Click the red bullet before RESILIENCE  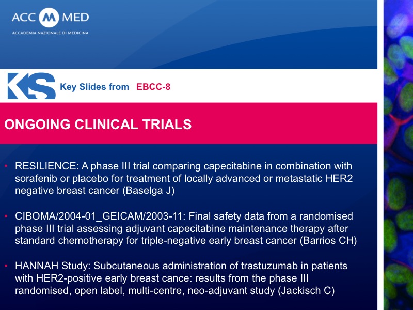[6, 166]
